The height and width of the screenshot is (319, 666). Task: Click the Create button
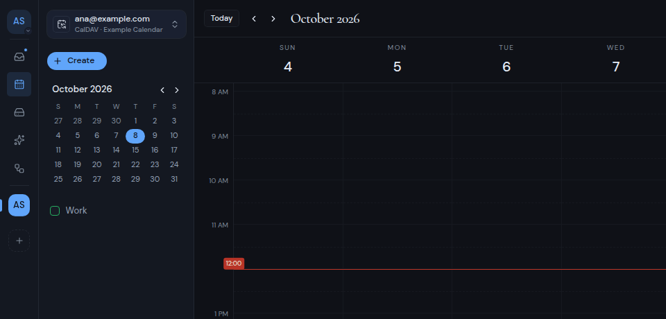[x=77, y=61]
